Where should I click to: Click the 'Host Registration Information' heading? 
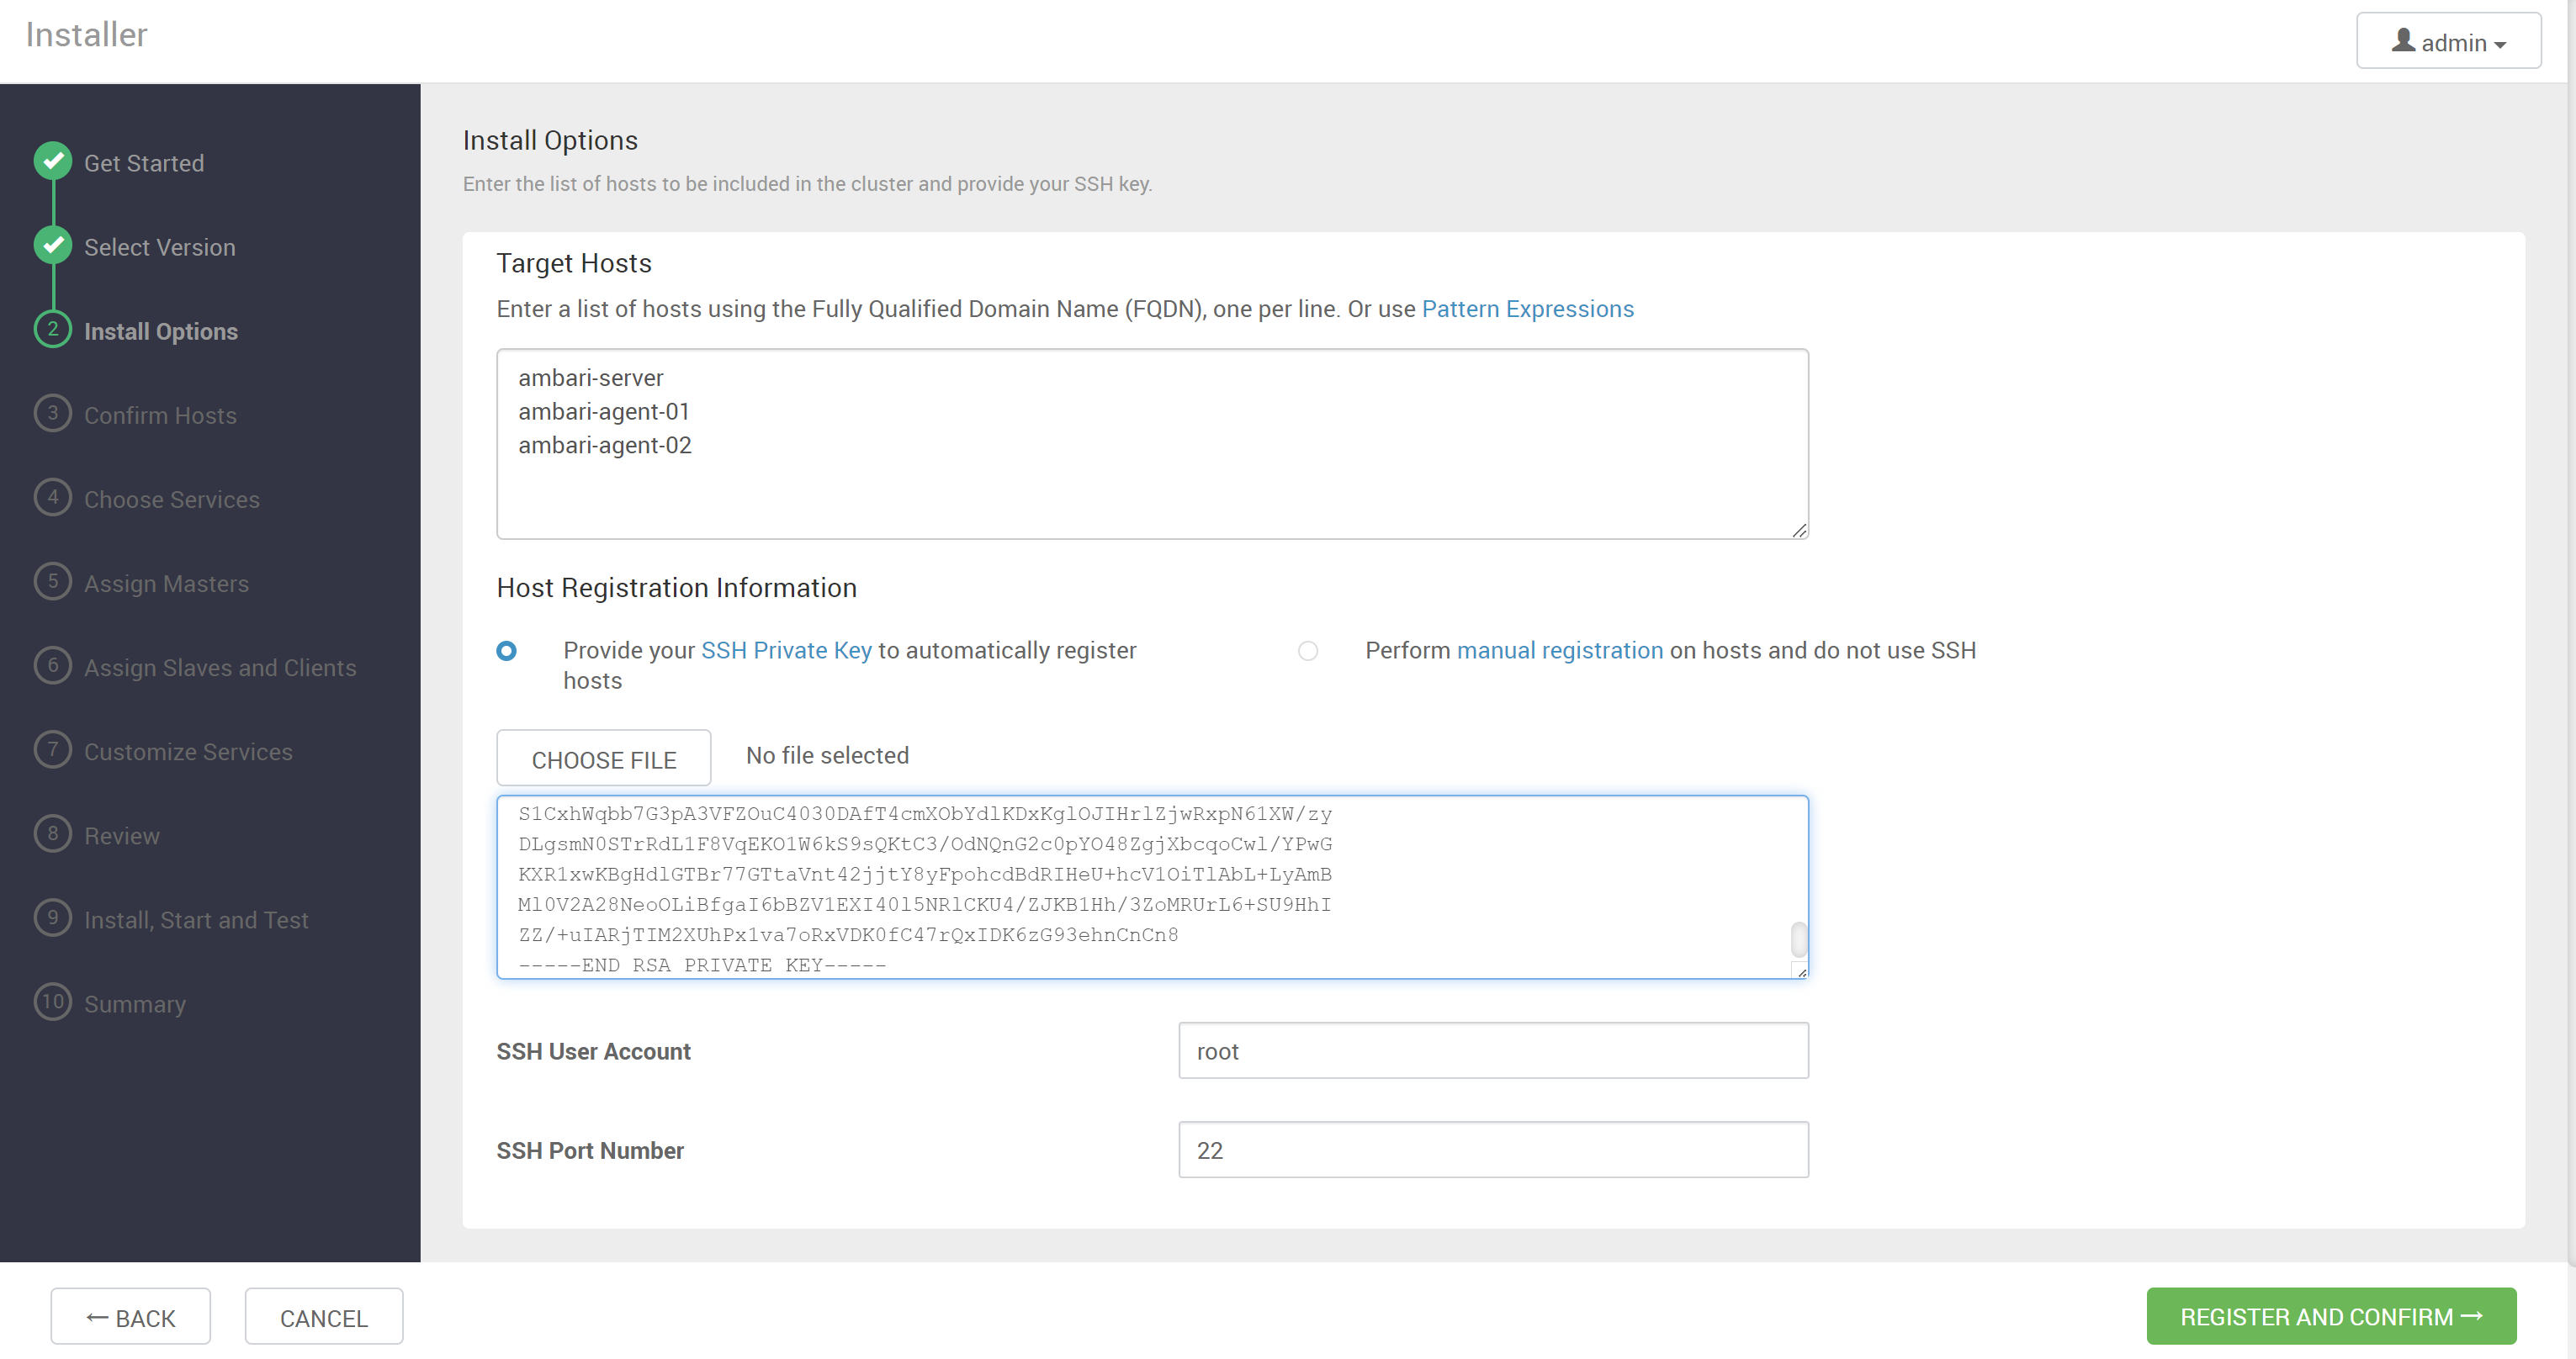pyautogui.click(x=676, y=588)
